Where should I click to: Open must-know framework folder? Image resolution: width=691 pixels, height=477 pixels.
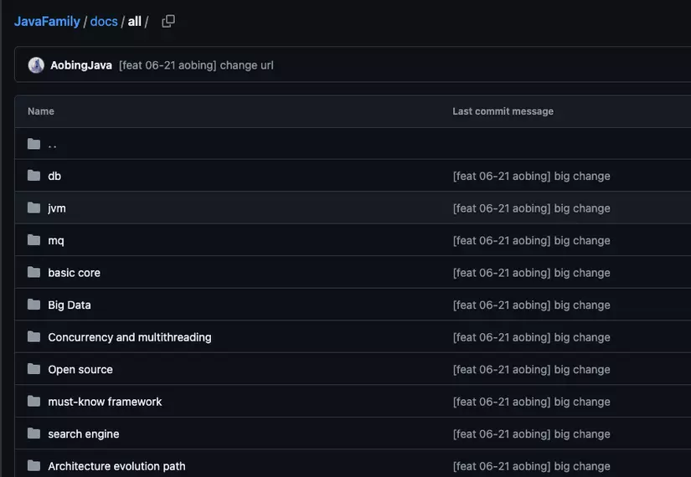(105, 402)
